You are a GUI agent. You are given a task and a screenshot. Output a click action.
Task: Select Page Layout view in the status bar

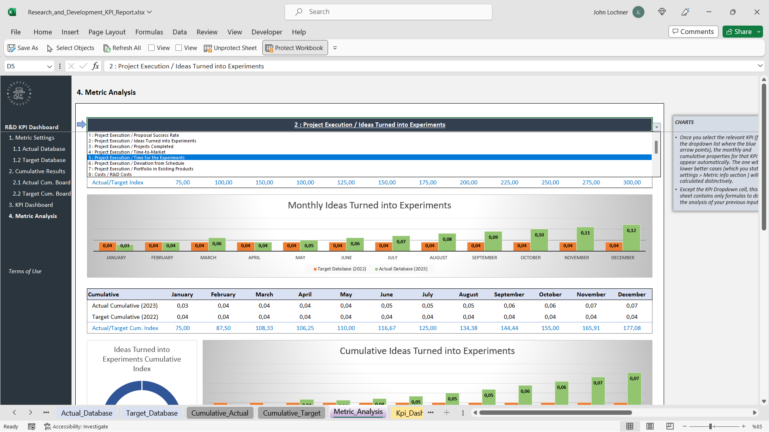click(x=650, y=426)
